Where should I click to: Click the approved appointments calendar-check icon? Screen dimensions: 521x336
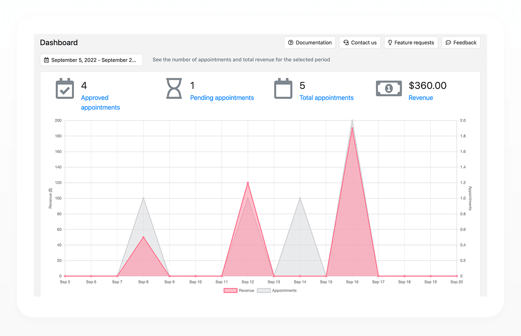point(65,88)
